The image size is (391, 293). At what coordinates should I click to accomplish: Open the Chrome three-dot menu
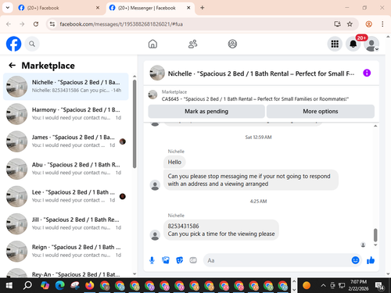point(382,24)
